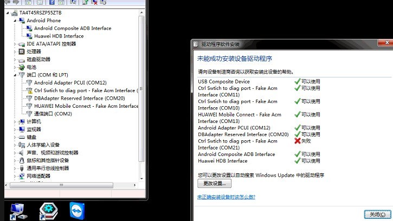Click the 更改设置... button in driver dialog

[x=214, y=184]
